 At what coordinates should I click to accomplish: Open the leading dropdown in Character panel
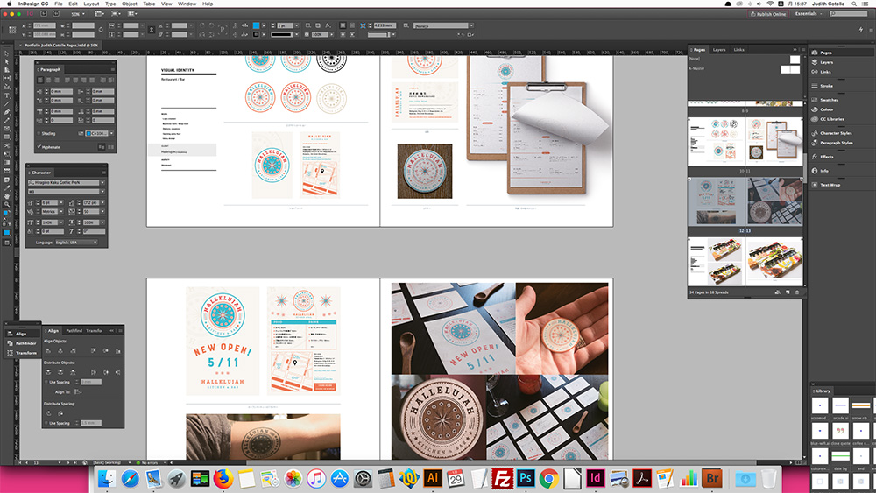102,202
